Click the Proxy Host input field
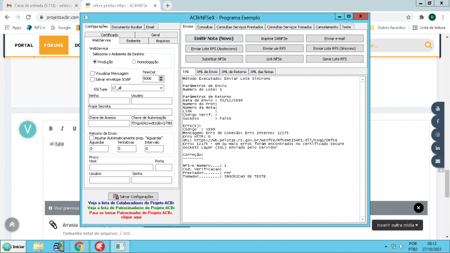Screen dimensions: 450x253 [x=121, y=167]
